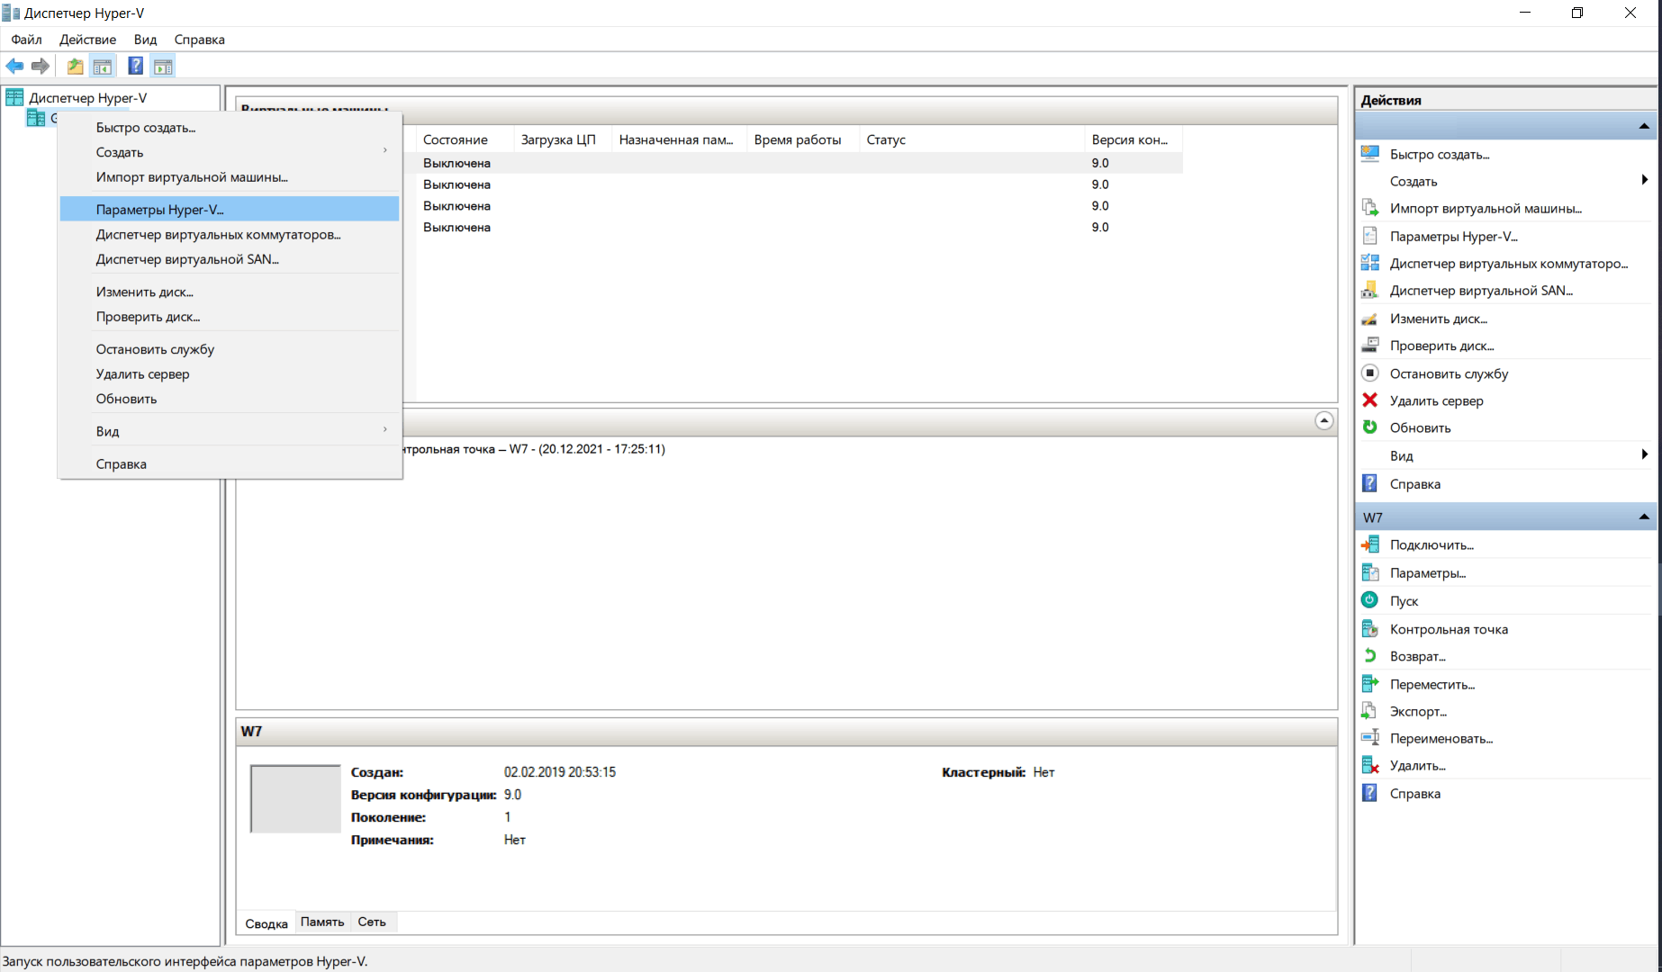The height and width of the screenshot is (972, 1662).
Task: Open the Файл menu
Action: pos(27,40)
